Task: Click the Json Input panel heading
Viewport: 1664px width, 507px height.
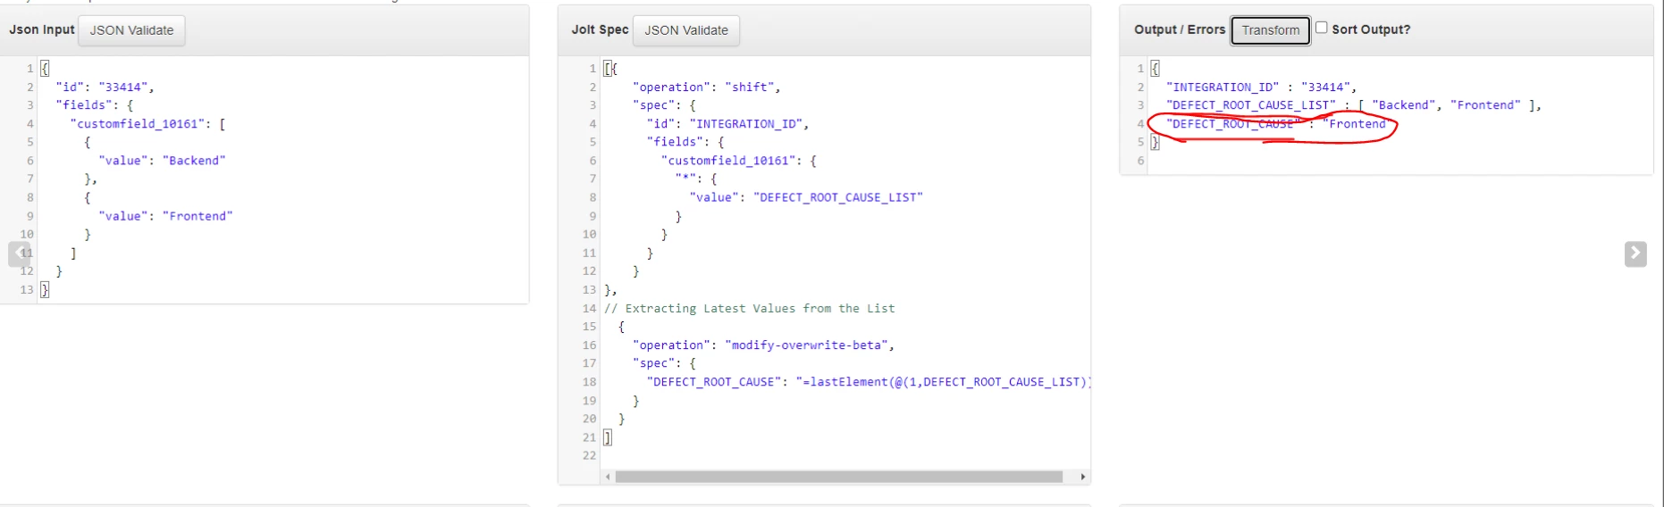Action: pos(42,29)
